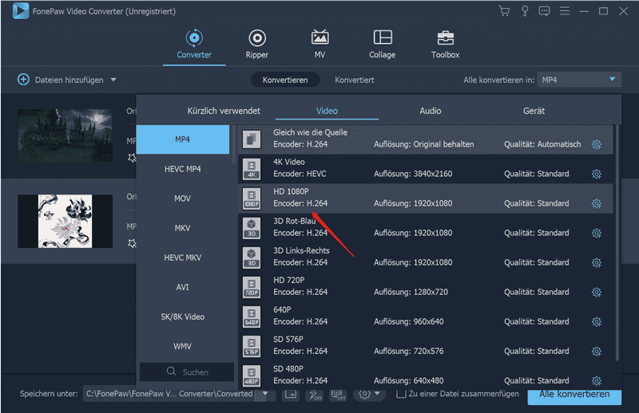Open the shopping cart icon in title bar

[x=504, y=11]
